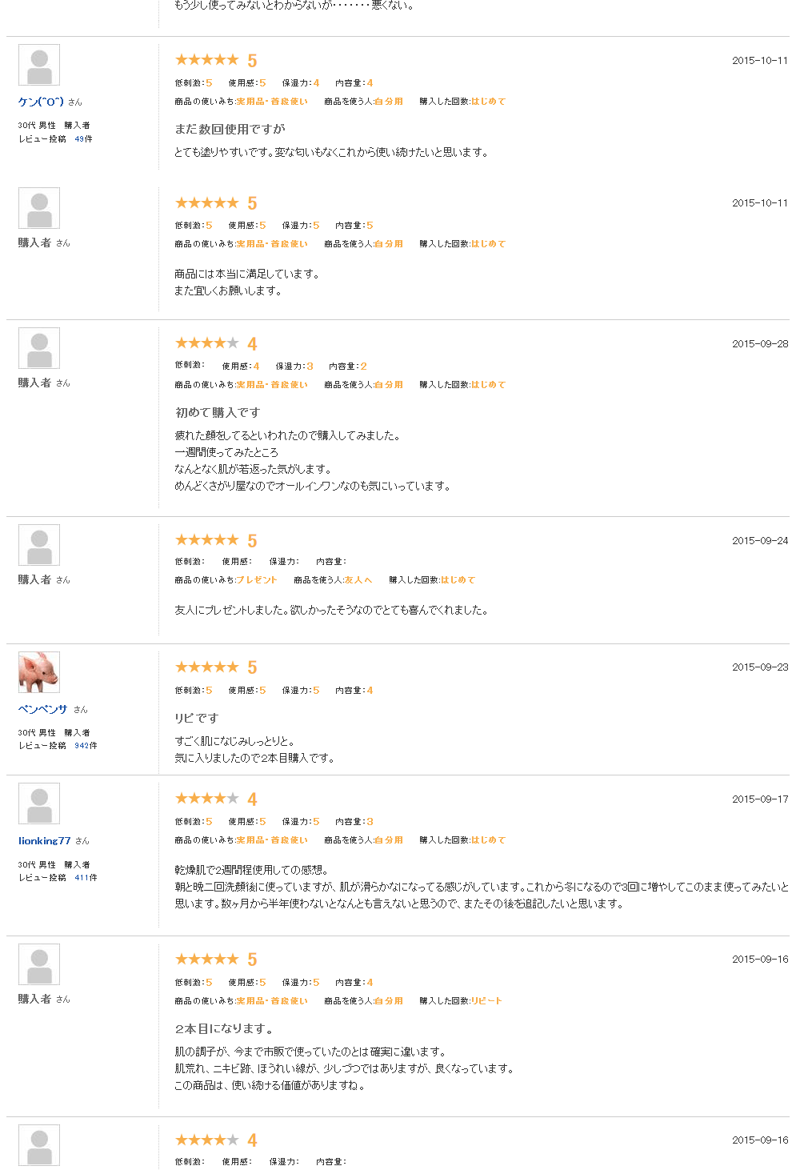Image resolution: width=800 pixels, height=1170 pixels.
Task: Click the bottom-most reviewer avatar icon
Action: point(39,1145)
